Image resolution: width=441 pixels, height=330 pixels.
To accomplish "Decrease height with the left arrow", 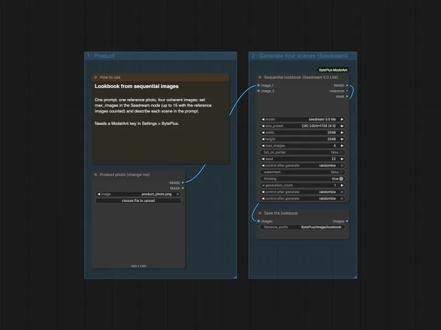I will (263, 139).
